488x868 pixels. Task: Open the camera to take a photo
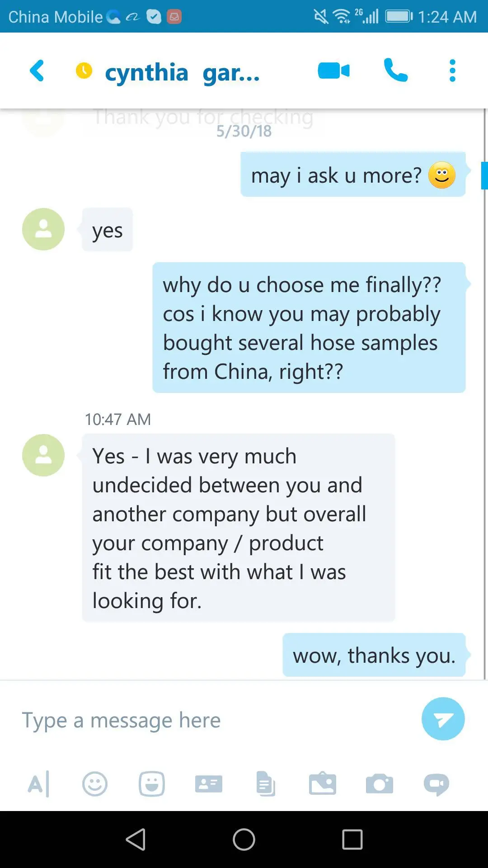(x=380, y=784)
